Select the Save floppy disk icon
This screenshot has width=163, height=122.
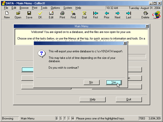[29, 13]
